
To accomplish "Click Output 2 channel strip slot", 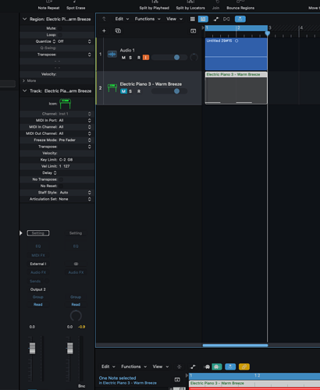I will pos(38,289).
